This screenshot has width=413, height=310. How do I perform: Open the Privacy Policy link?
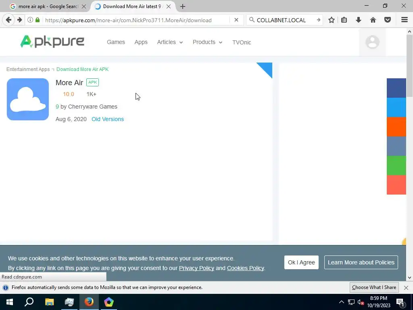[196, 268]
